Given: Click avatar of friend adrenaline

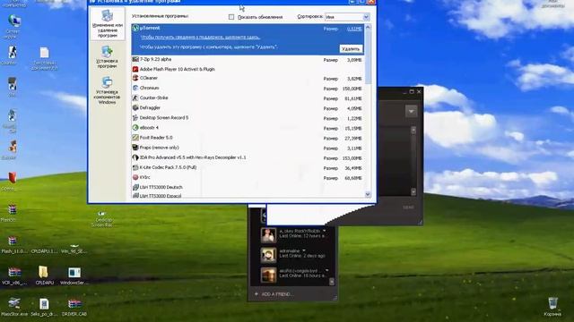Looking at the screenshot, I should (x=268, y=255).
